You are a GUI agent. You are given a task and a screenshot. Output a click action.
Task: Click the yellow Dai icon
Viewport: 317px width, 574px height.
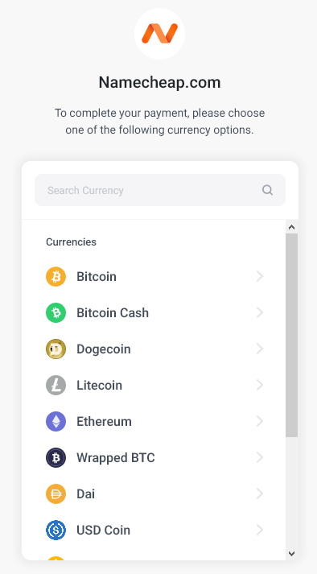tap(56, 493)
